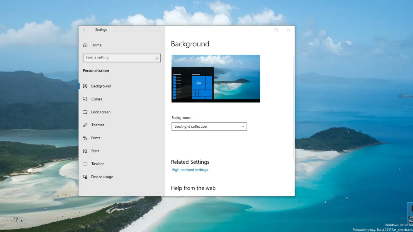
Task: Open Start settings via its grid icon
Action: pos(85,151)
